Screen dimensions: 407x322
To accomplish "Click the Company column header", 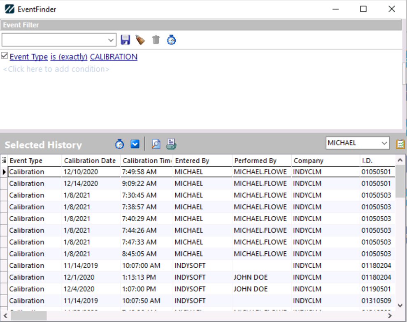I will coord(309,160).
